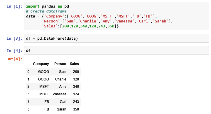Select the In [3] prompt label

coord(14,38)
